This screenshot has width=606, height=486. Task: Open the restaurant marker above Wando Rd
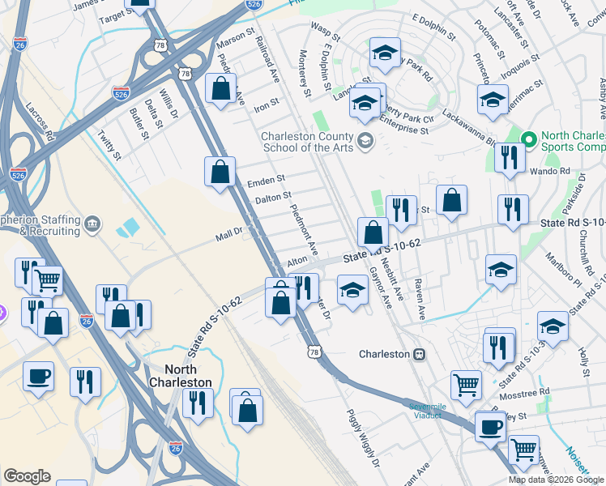coord(510,159)
